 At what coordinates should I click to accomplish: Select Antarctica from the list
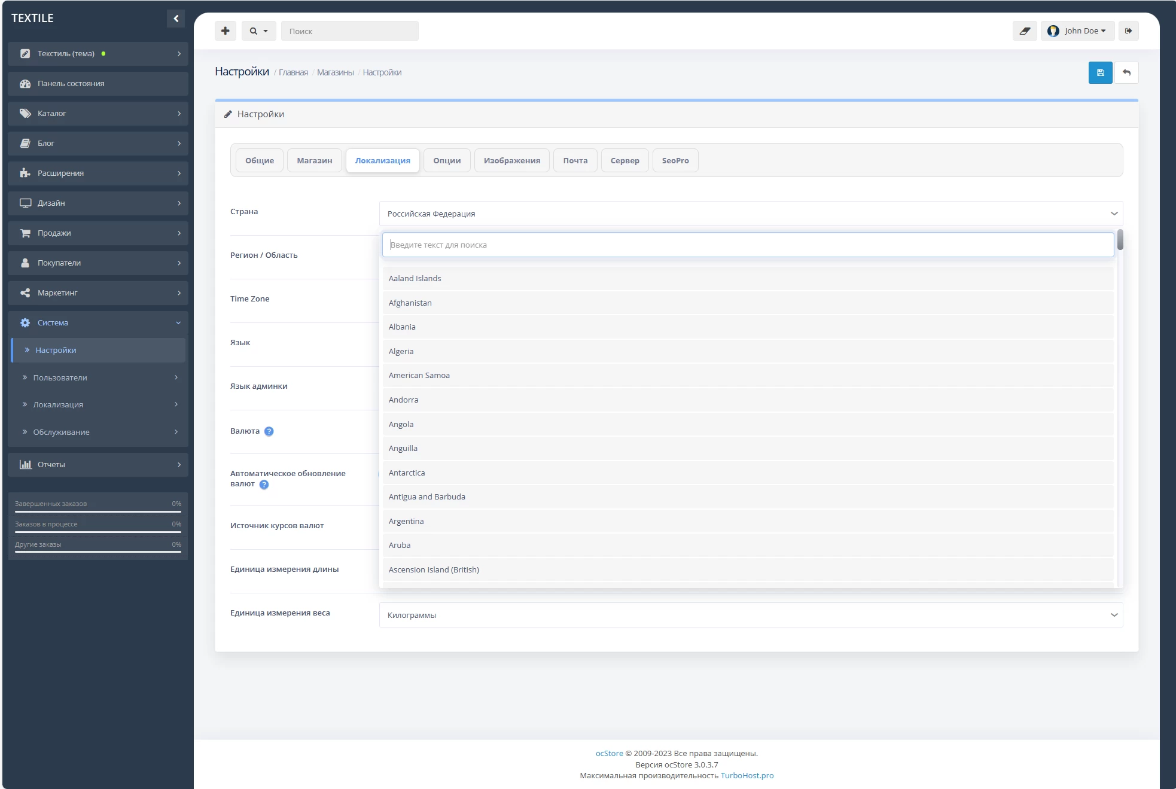coord(748,473)
